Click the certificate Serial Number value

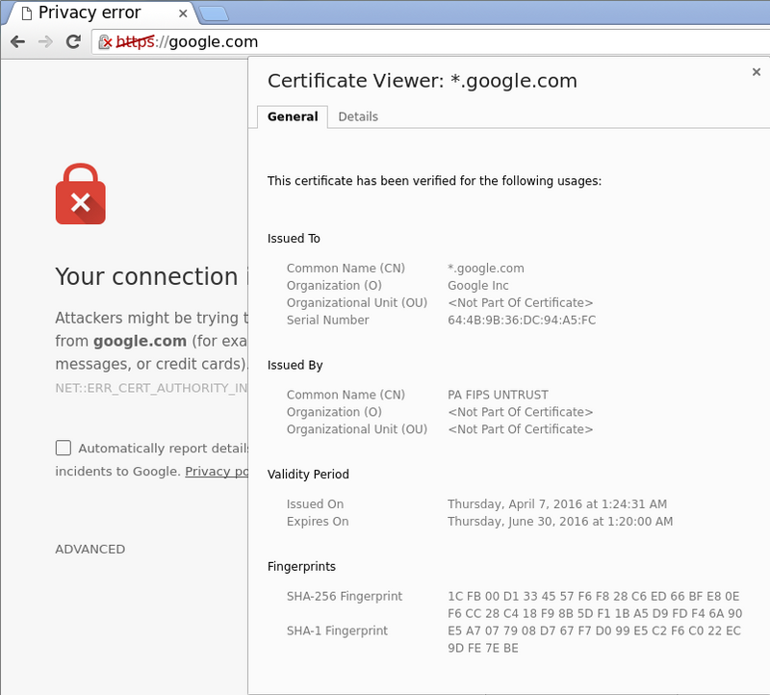tap(522, 321)
